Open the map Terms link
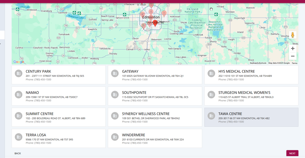The width and height of the screenshot is (305, 158). coord(295,63)
